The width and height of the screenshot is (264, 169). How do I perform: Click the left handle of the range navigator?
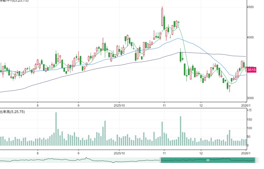click(x=160, y=160)
